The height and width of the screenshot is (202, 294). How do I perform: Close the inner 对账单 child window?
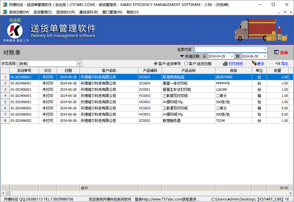point(291,12)
